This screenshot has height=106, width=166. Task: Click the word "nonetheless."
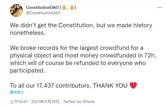pos(28,33)
